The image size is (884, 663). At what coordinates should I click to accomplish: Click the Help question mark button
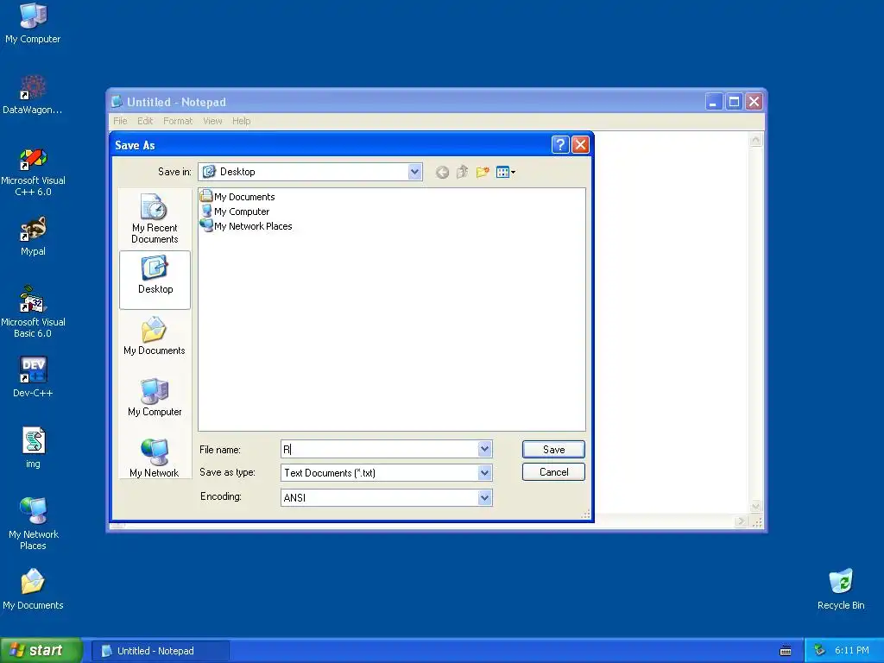pyautogui.click(x=559, y=145)
